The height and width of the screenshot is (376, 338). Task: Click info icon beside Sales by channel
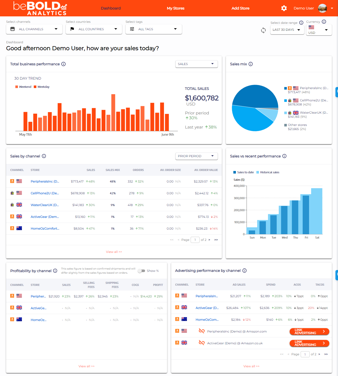[44, 156]
